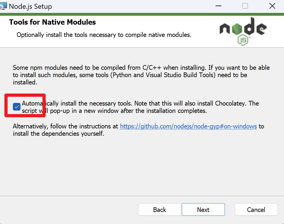Click the 'Tools for Native Modules' heading
This screenshot has height=224, width=284.
[x=52, y=22]
